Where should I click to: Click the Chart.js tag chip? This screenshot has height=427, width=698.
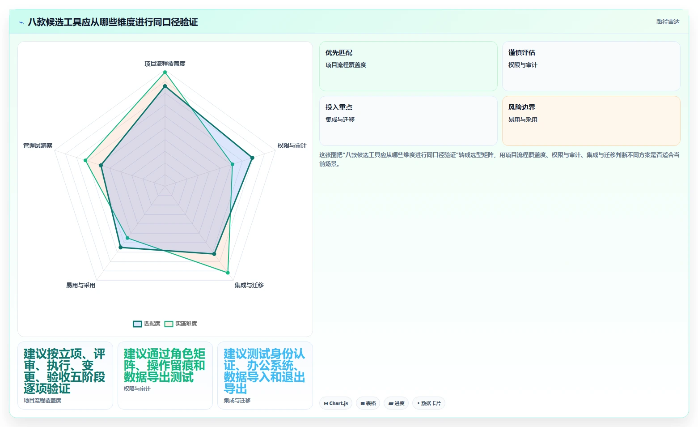(x=336, y=403)
